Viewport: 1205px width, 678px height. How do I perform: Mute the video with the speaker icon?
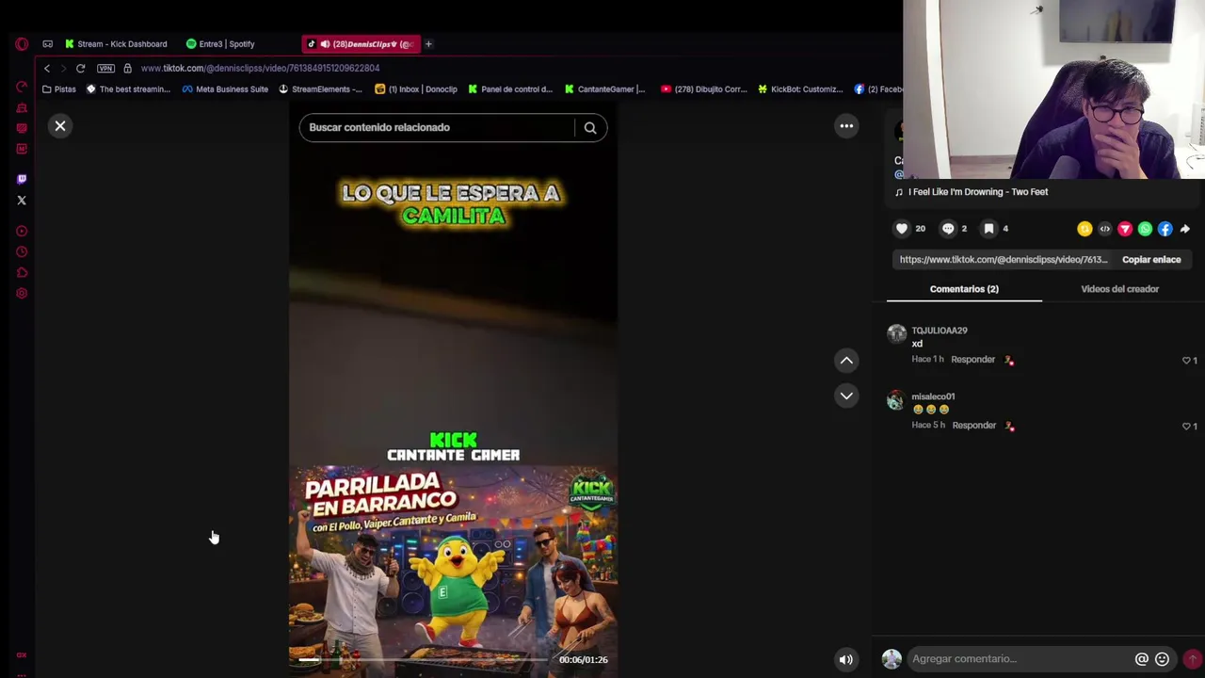tap(845, 660)
